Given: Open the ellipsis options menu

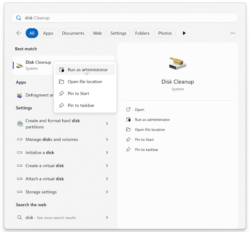Looking at the screenshot, I should tap(233, 33).
